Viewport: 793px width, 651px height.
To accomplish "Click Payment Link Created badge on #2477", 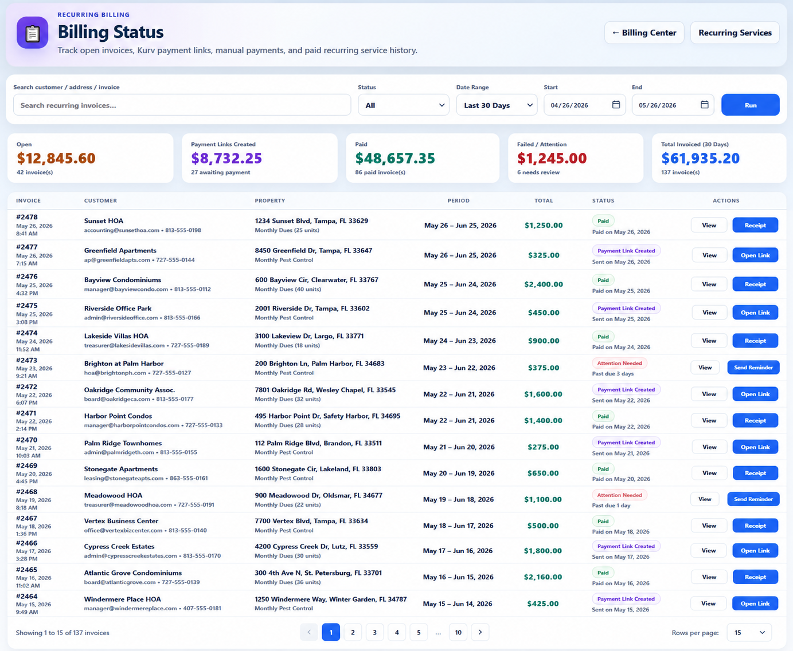I will pyautogui.click(x=626, y=251).
